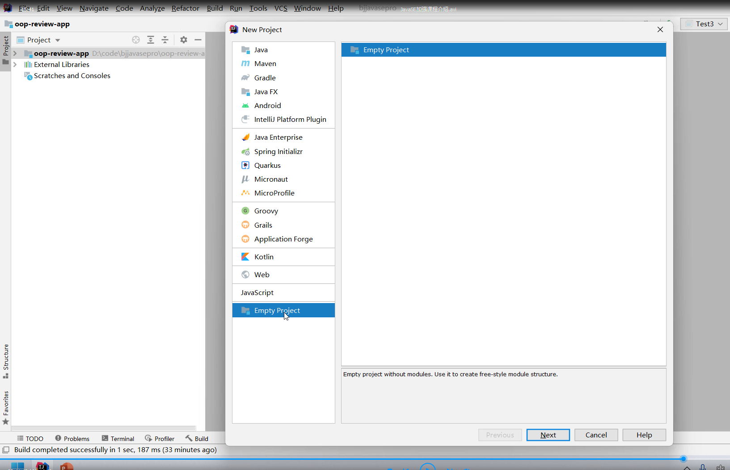Click the Application Forge icon
This screenshot has height=470, width=730.
tap(245, 239)
